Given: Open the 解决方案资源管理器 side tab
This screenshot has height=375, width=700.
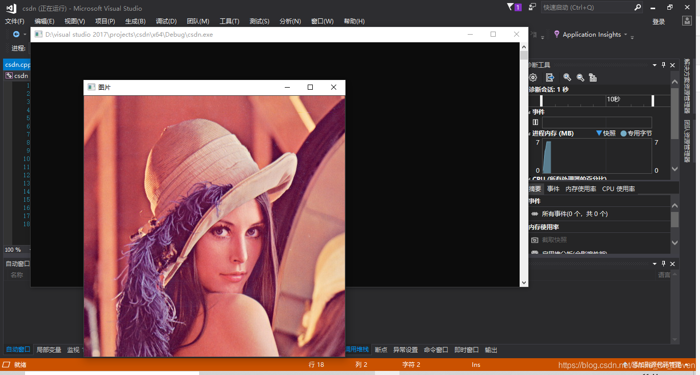Looking at the screenshot, I should (x=687, y=86).
